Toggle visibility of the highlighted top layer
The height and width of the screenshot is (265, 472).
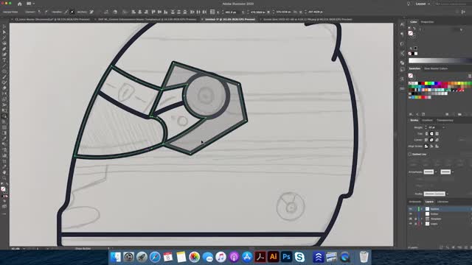[x=411, y=209]
